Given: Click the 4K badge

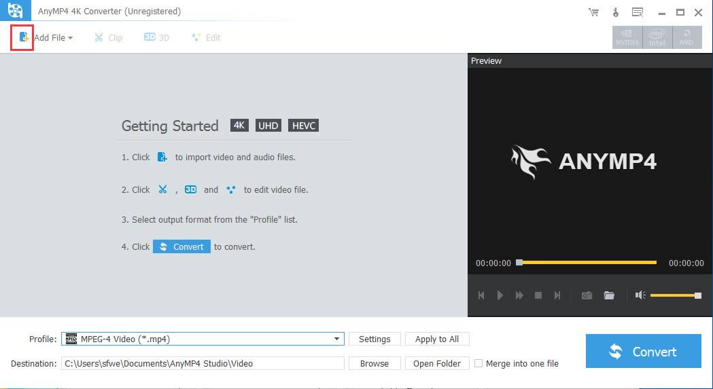Looking at the screenshot, I should click(239, 126).
